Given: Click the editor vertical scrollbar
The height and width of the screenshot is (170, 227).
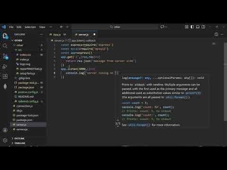Looking at the screenshot, I should pos(225,82).
